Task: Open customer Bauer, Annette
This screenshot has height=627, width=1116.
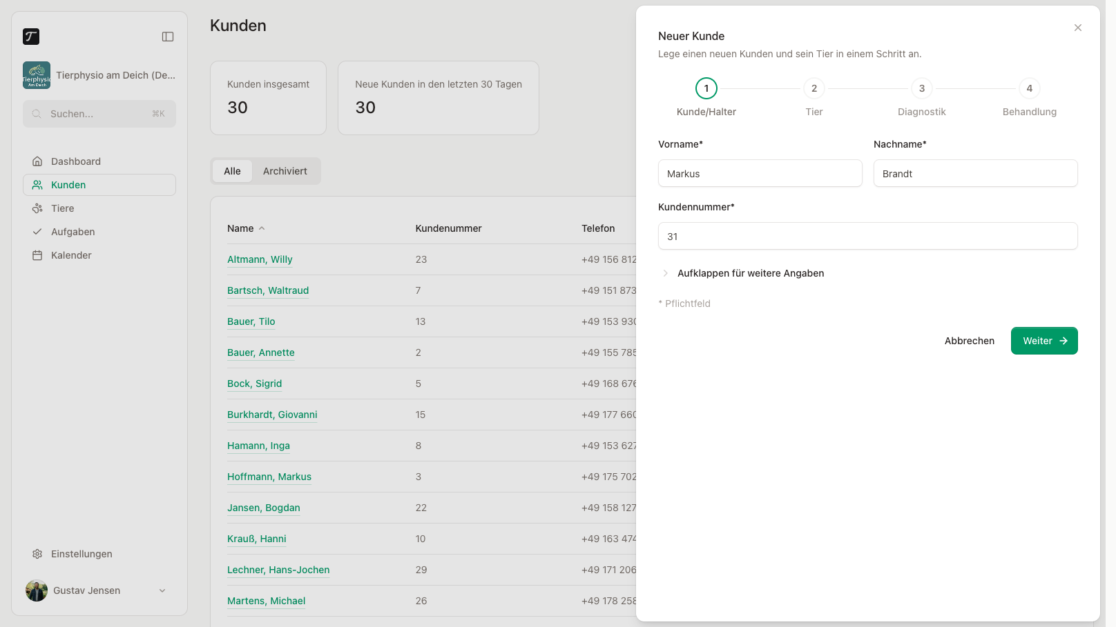Action: tap(261, 352)
